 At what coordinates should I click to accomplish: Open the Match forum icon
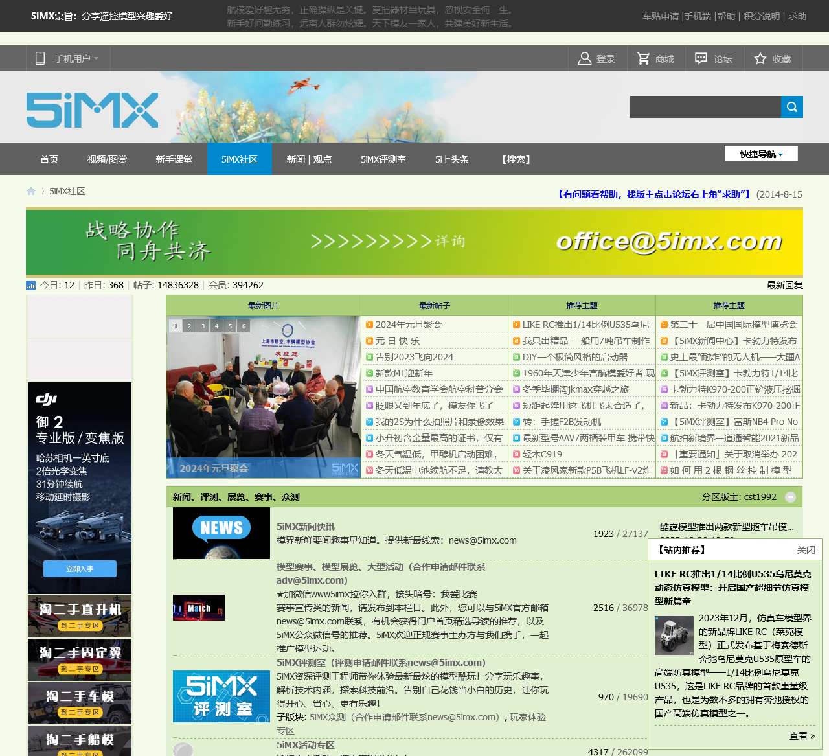199,608
